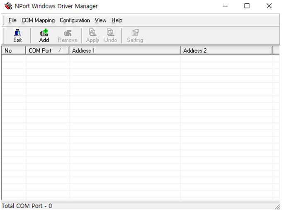The width and height of the screenshot is (282, 210).
Task: Minimize the NPort Driver Manager window
Action: click(x=225, y=6)
